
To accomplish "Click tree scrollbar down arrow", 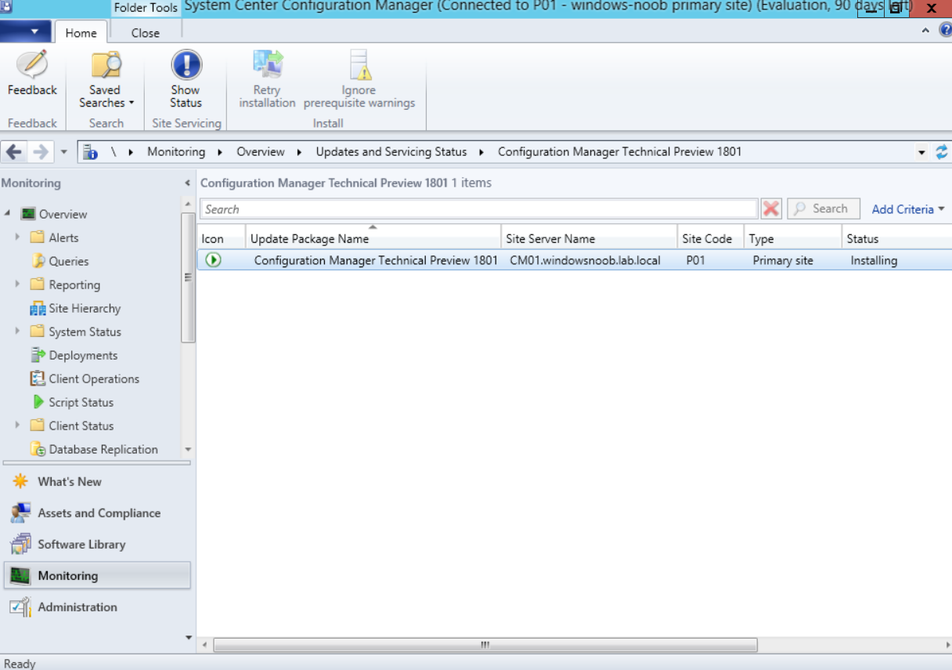I will [x=188, y=450].
